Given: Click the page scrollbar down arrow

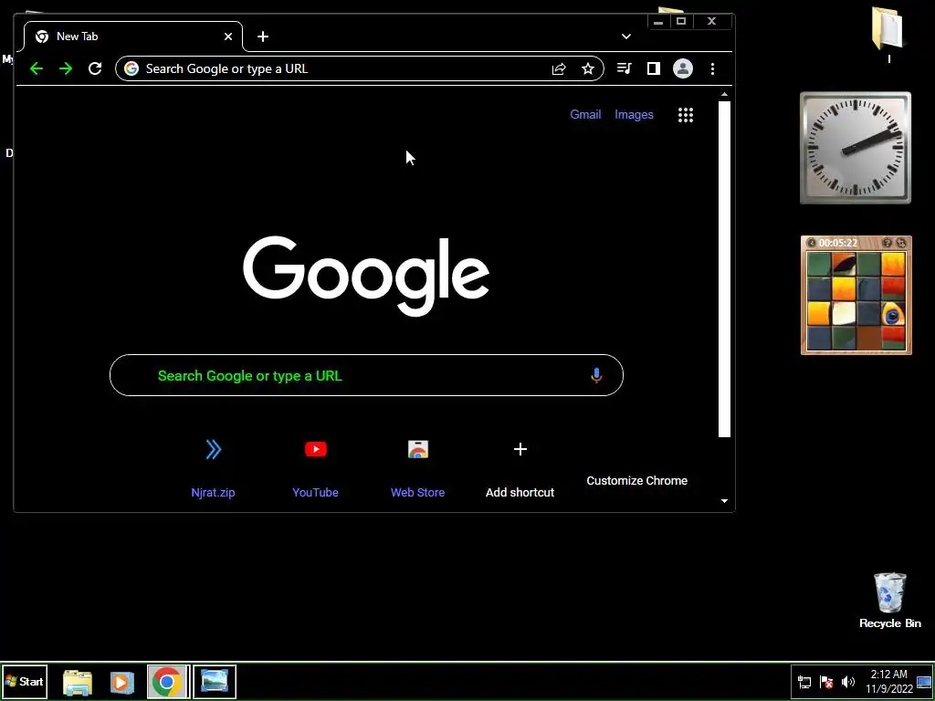Looking at the screenshot, I should click(724, 501).
